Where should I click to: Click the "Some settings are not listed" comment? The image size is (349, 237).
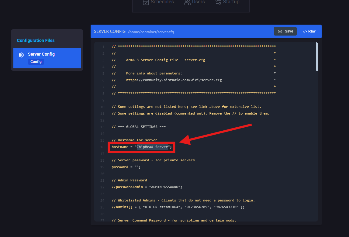point(186,107)
